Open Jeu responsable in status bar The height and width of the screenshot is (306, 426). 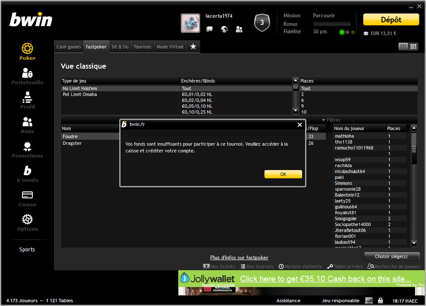click(x=340, y=301)
